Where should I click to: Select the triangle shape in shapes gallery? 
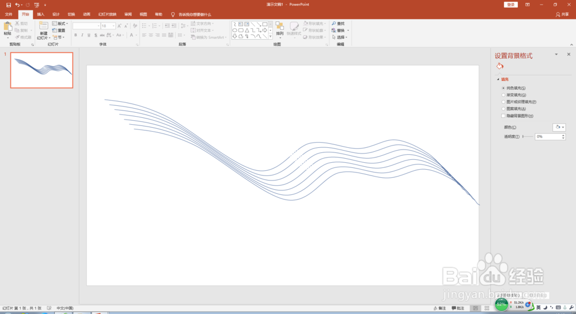tap(247, 30)
